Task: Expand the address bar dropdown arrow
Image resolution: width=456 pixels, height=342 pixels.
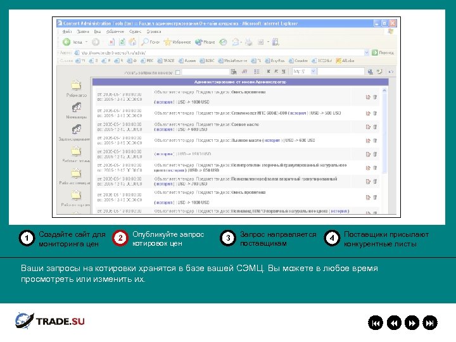Action: 367,53
